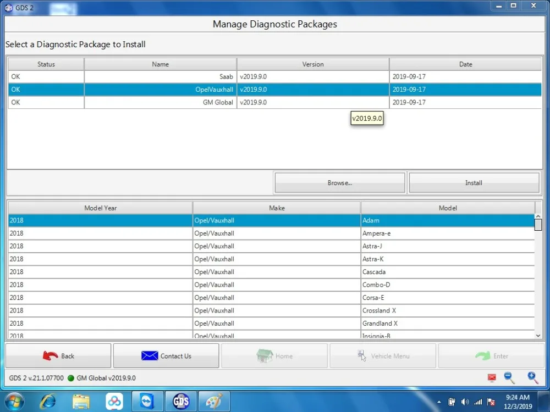Open the Baidu cloud taskbar icon
The width and height of the screenshot is (550, 412).
pyautogui.click(x=114, y=402)
